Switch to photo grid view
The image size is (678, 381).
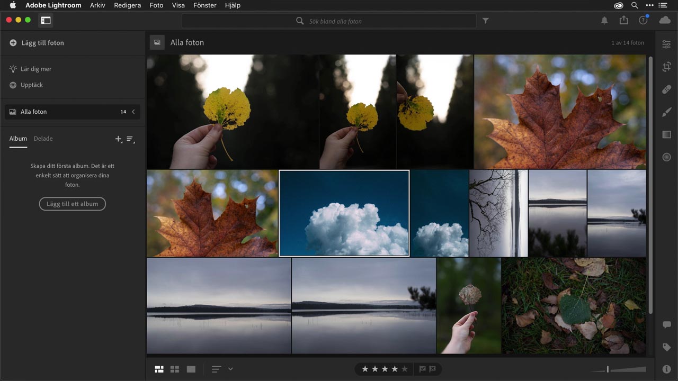click(159, 369)
